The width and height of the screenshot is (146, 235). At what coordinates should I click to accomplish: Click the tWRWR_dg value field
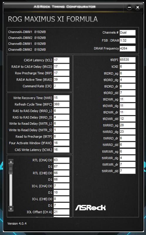(x=127, y=158)
